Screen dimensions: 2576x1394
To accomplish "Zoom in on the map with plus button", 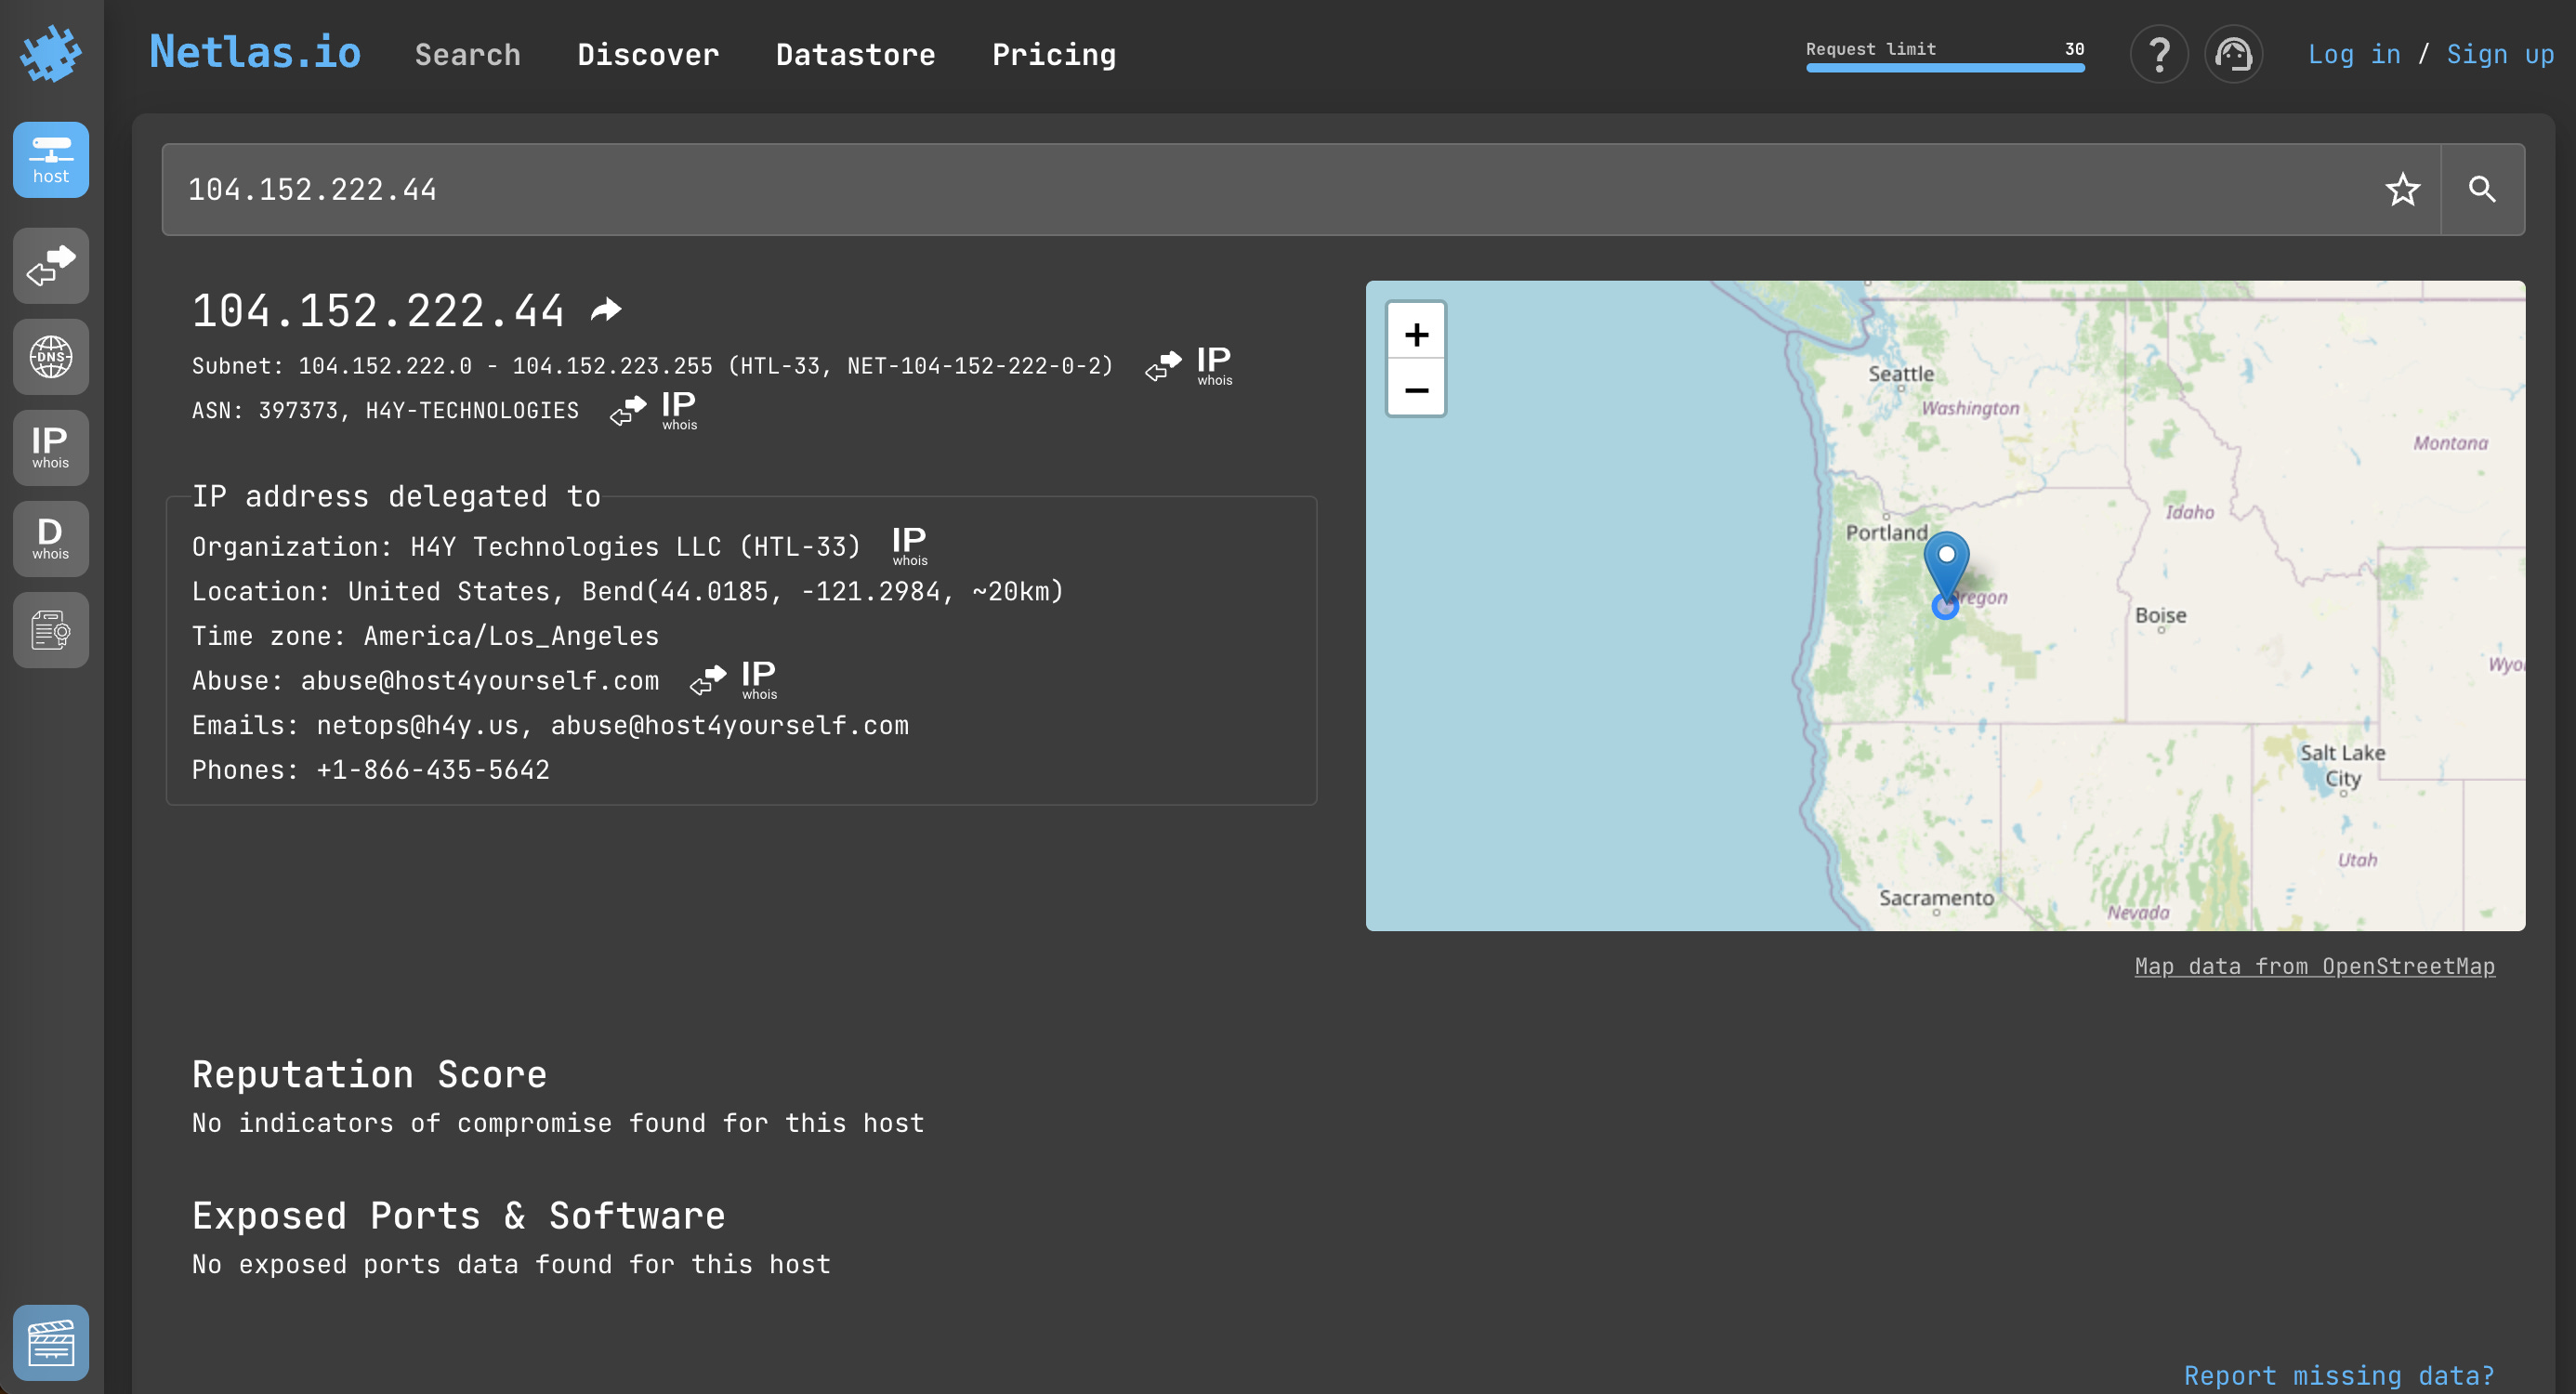I will click(x=1416, y=333).
